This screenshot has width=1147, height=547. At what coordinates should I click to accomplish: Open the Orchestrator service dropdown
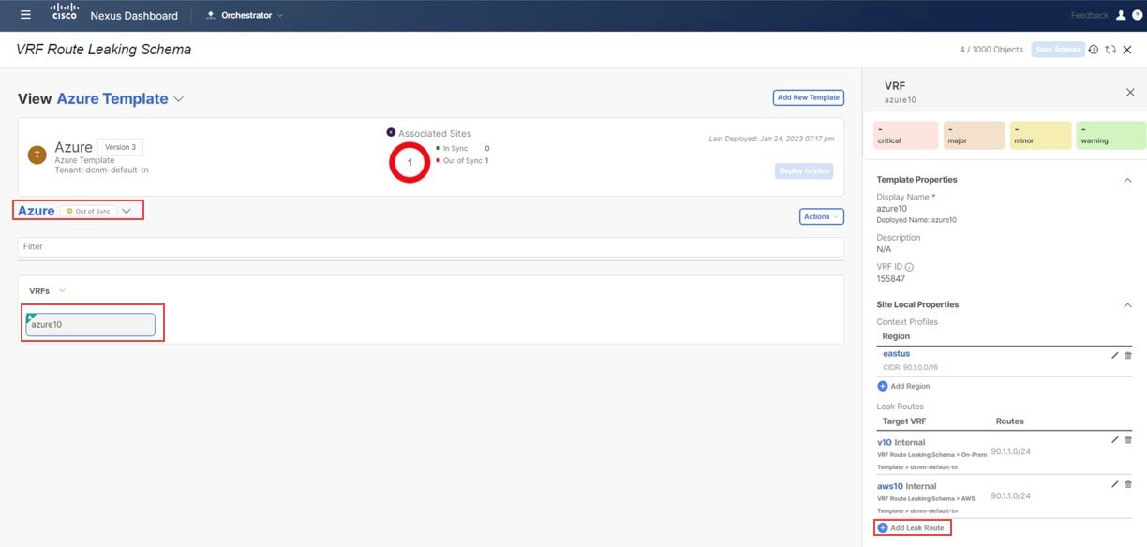[244, 15]
